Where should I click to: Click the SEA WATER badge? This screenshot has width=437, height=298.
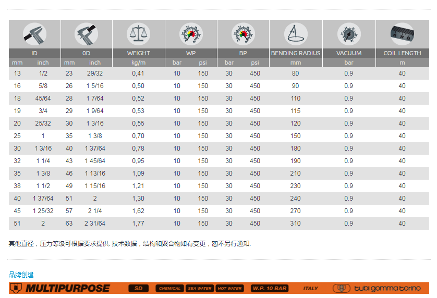(x=200, y=288)
